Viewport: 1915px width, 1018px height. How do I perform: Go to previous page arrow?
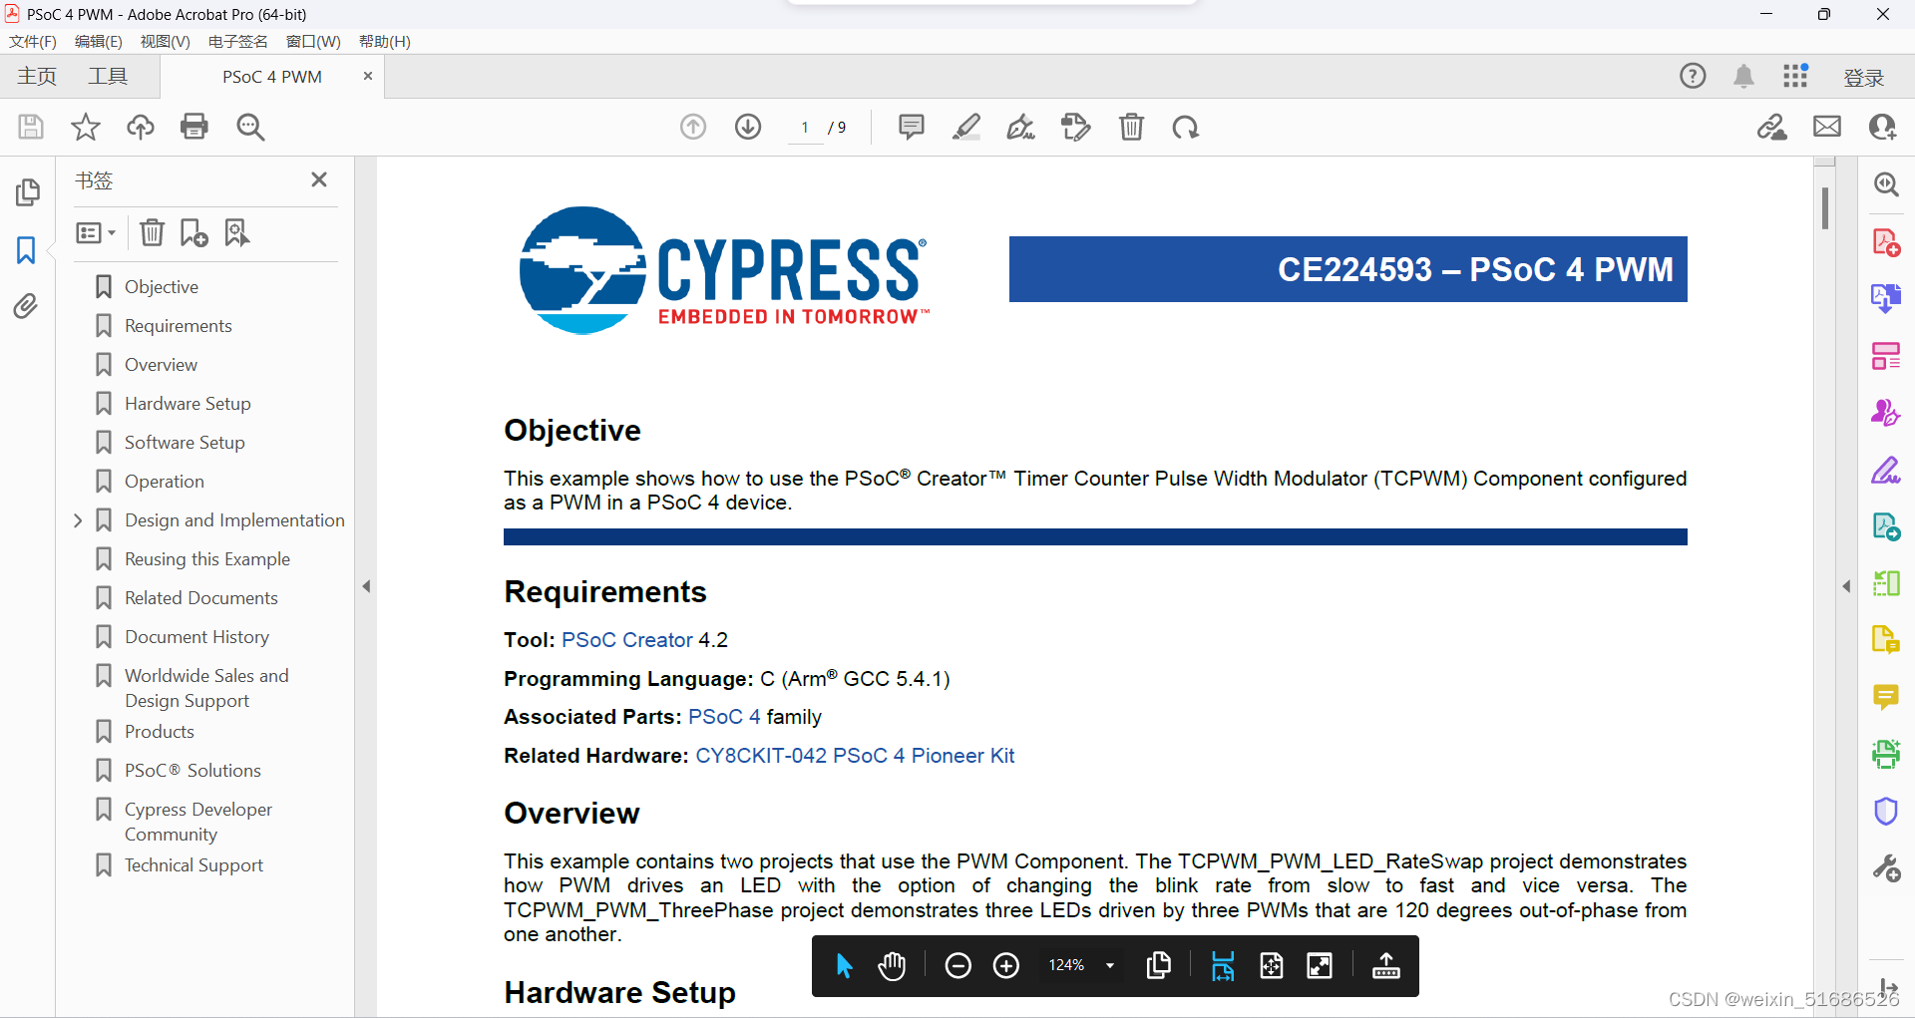(693, 127)
